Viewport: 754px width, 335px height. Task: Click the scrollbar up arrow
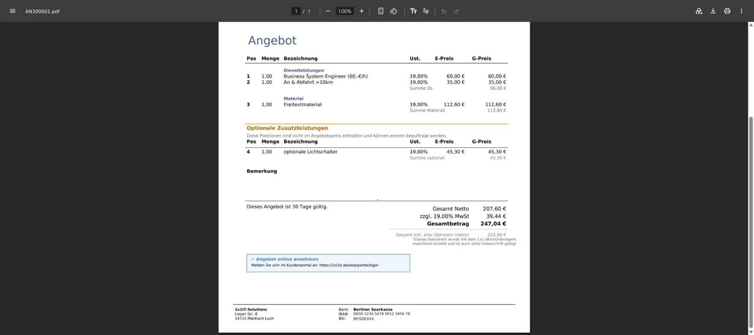tap(751, 25)
